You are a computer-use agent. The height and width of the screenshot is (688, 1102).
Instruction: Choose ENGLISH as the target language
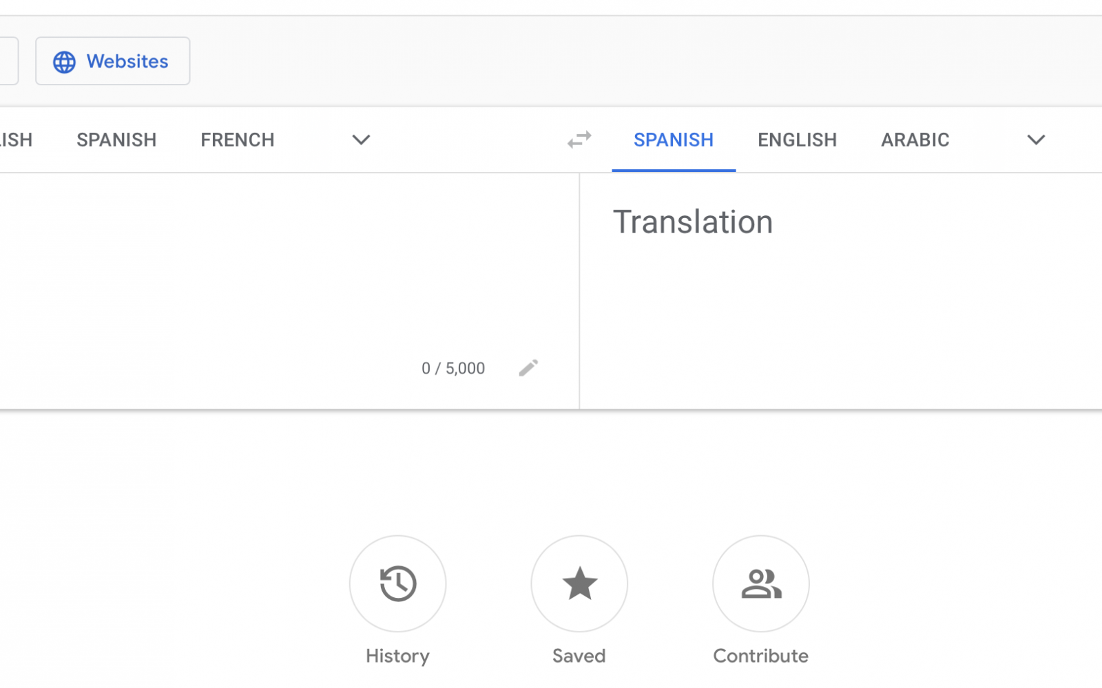click(x=797, y=140)
